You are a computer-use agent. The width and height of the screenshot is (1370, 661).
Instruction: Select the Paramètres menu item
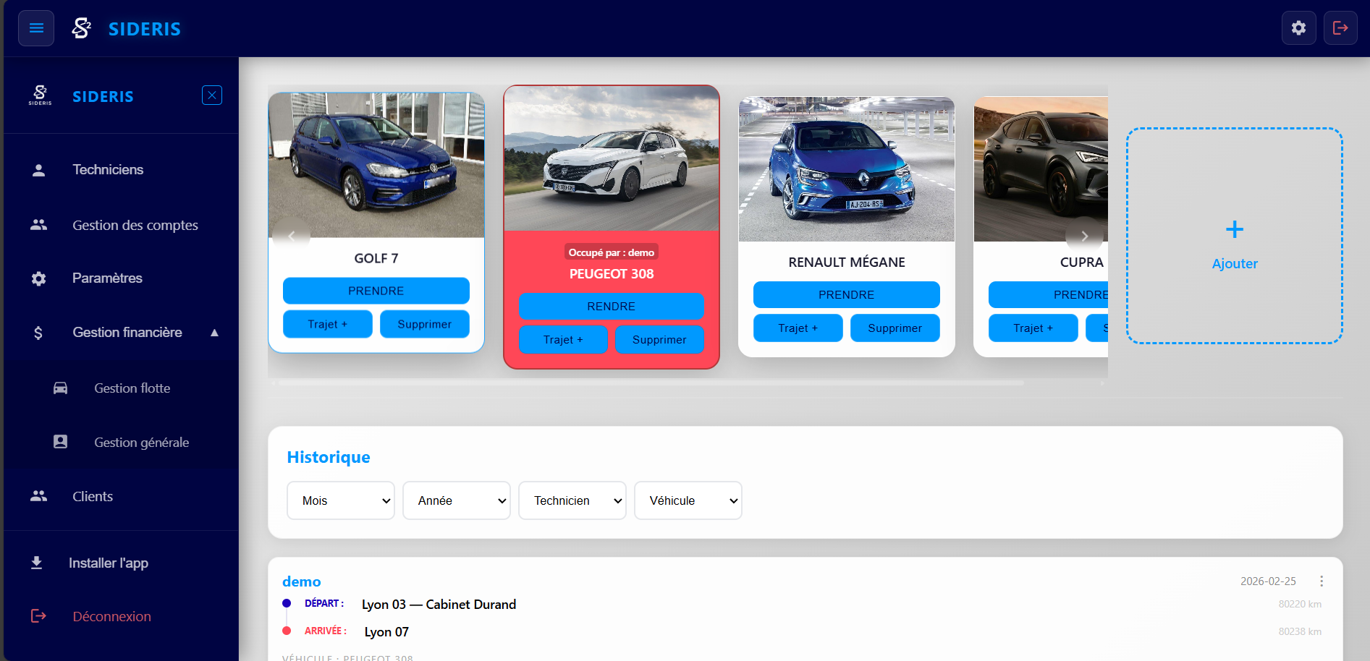107,278
